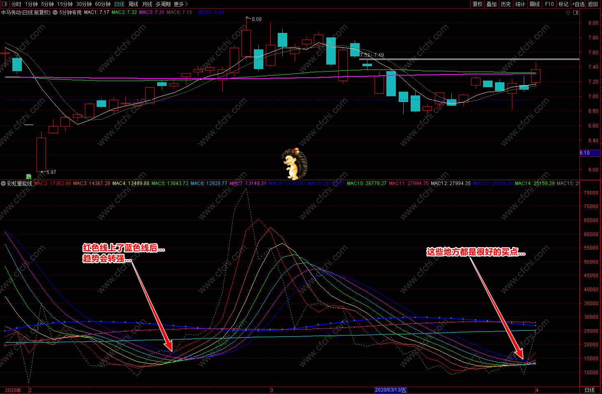Click the 8.08 high price marker
This screenshot has height=394, width=602.
pos(256,19)
